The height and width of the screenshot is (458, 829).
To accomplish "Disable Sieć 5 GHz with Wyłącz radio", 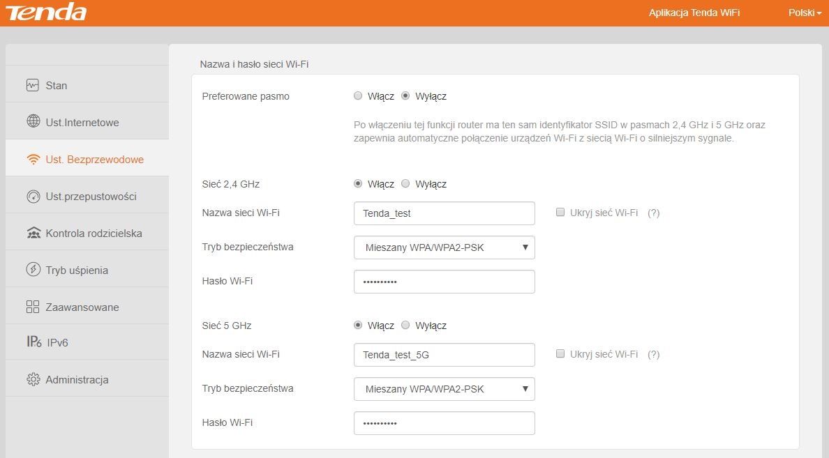I will (x=405, y=325).
